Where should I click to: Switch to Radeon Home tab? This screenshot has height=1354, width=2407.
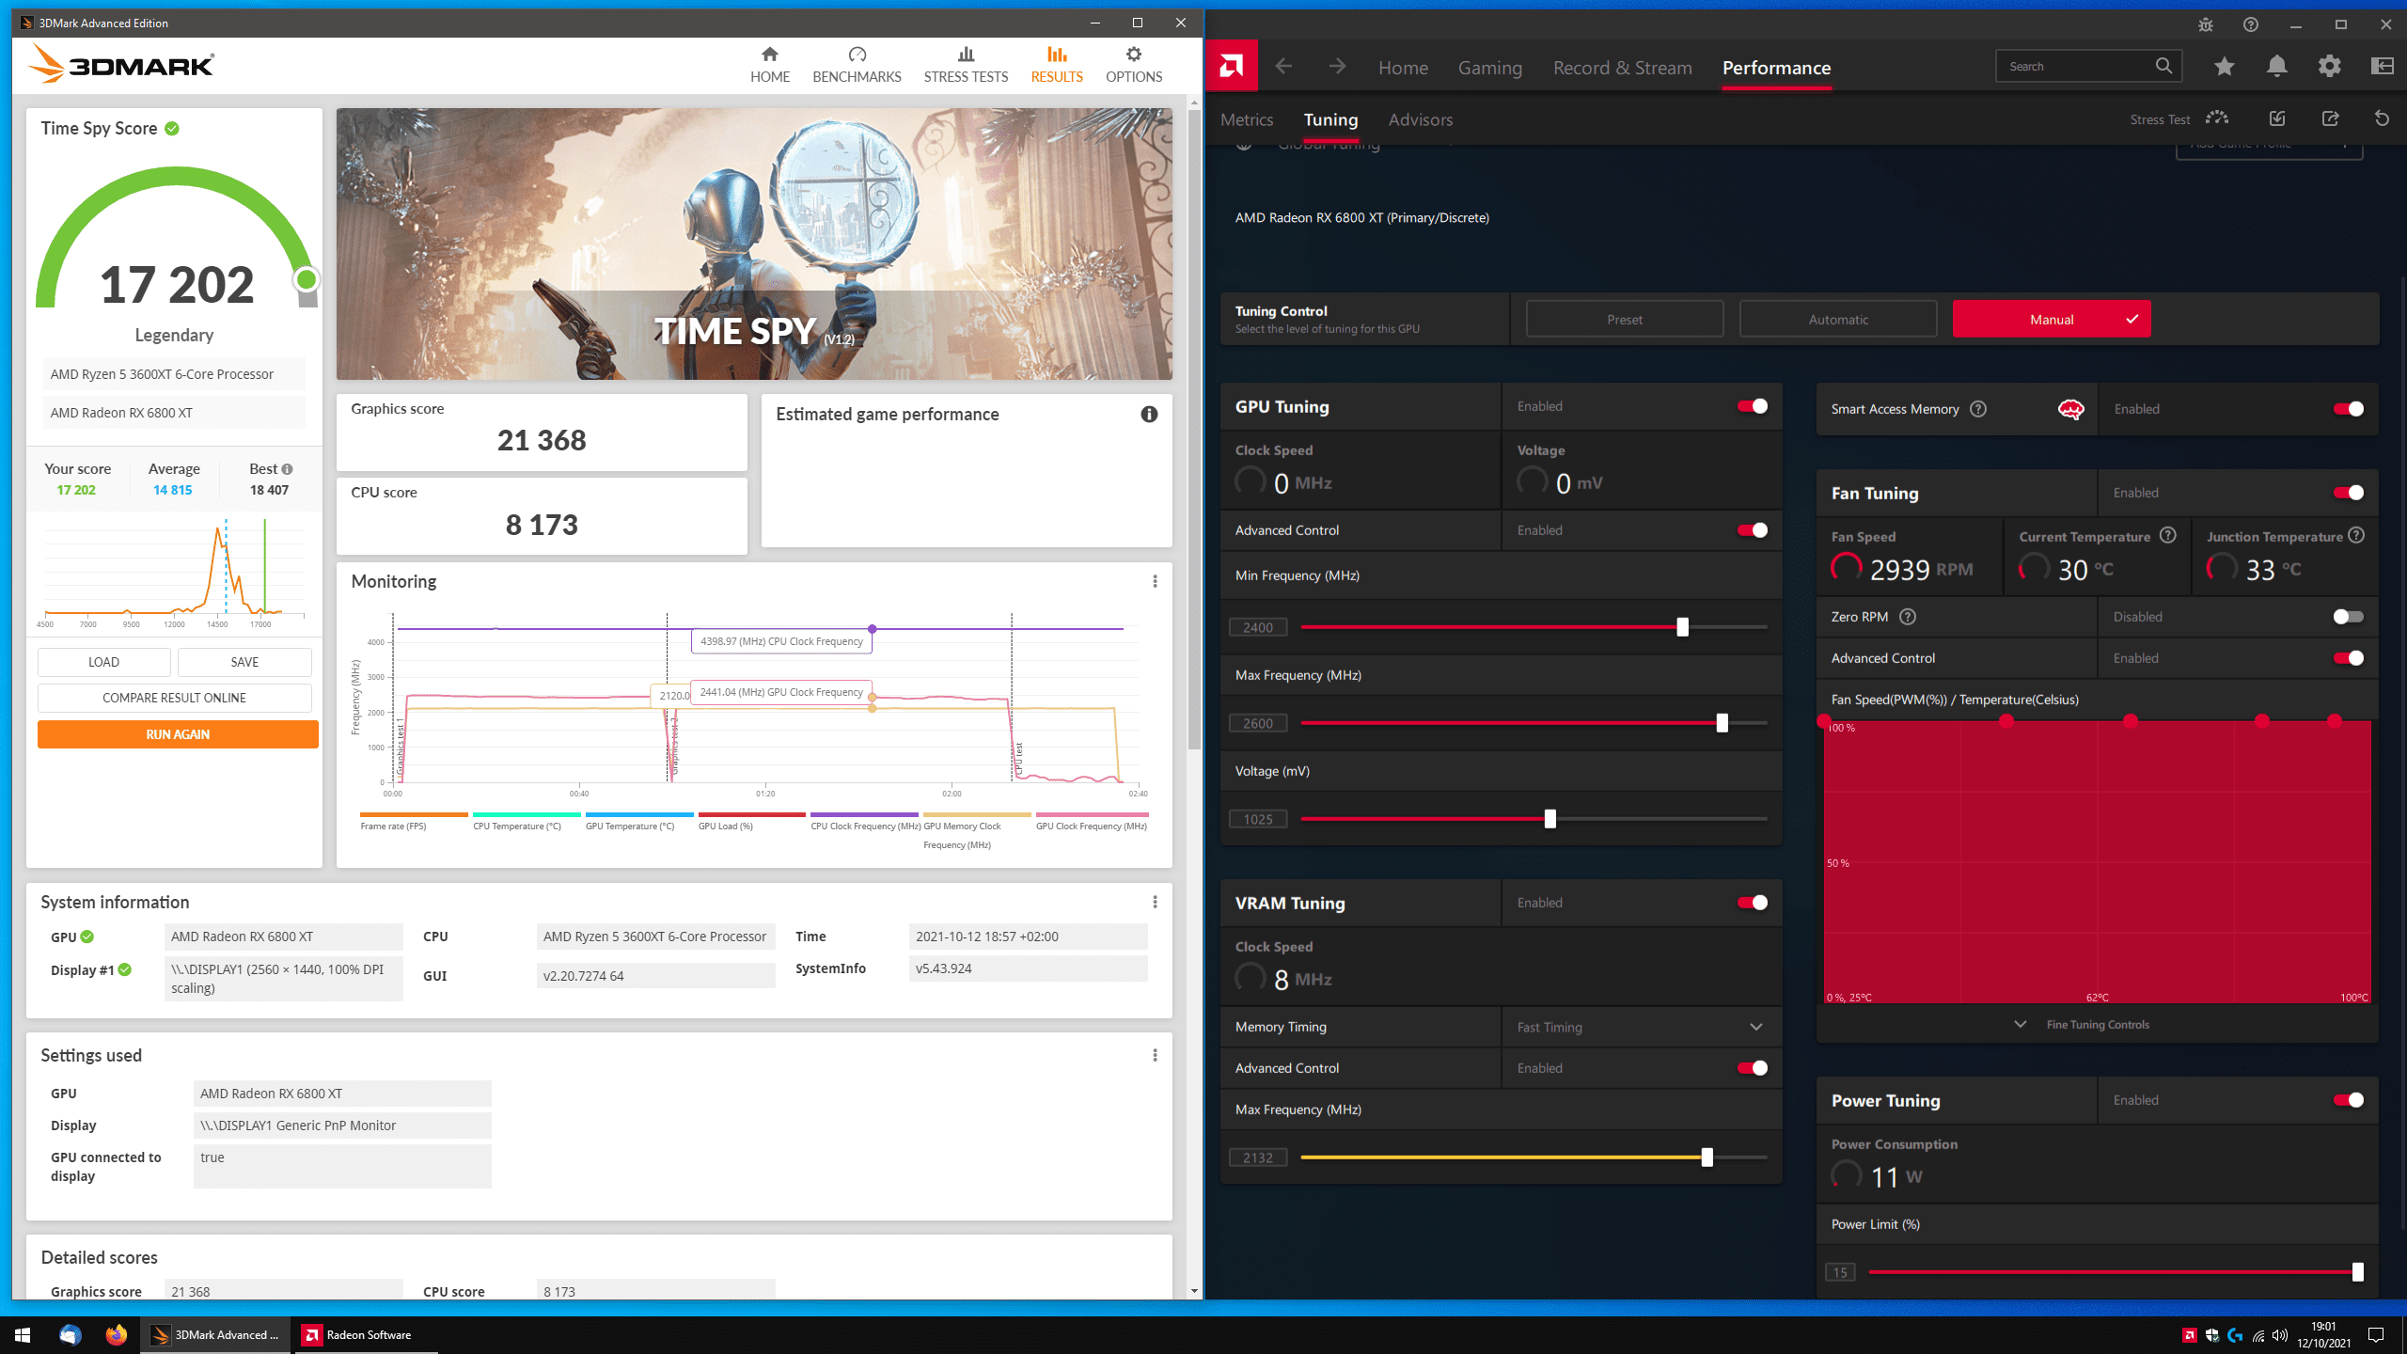pos(1403,68)
